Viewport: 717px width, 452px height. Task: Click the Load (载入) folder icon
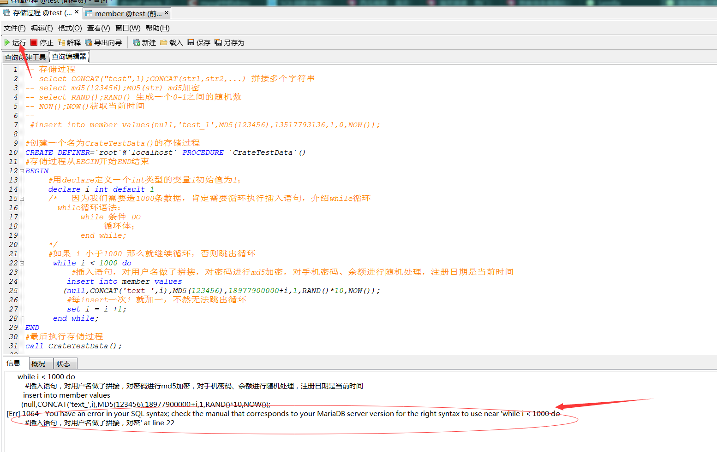point(164,42)
